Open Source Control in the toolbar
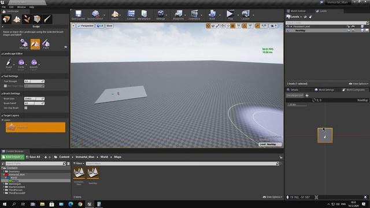This screenshot has width=370, height=208. (95, 15)
